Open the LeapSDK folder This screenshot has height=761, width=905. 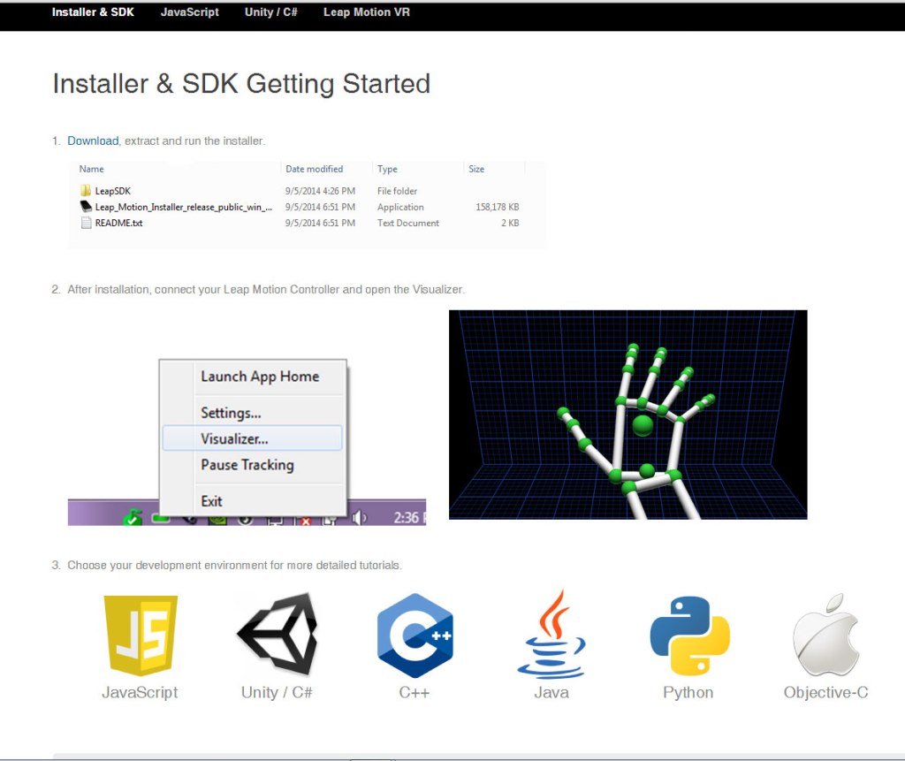[112, 190]
